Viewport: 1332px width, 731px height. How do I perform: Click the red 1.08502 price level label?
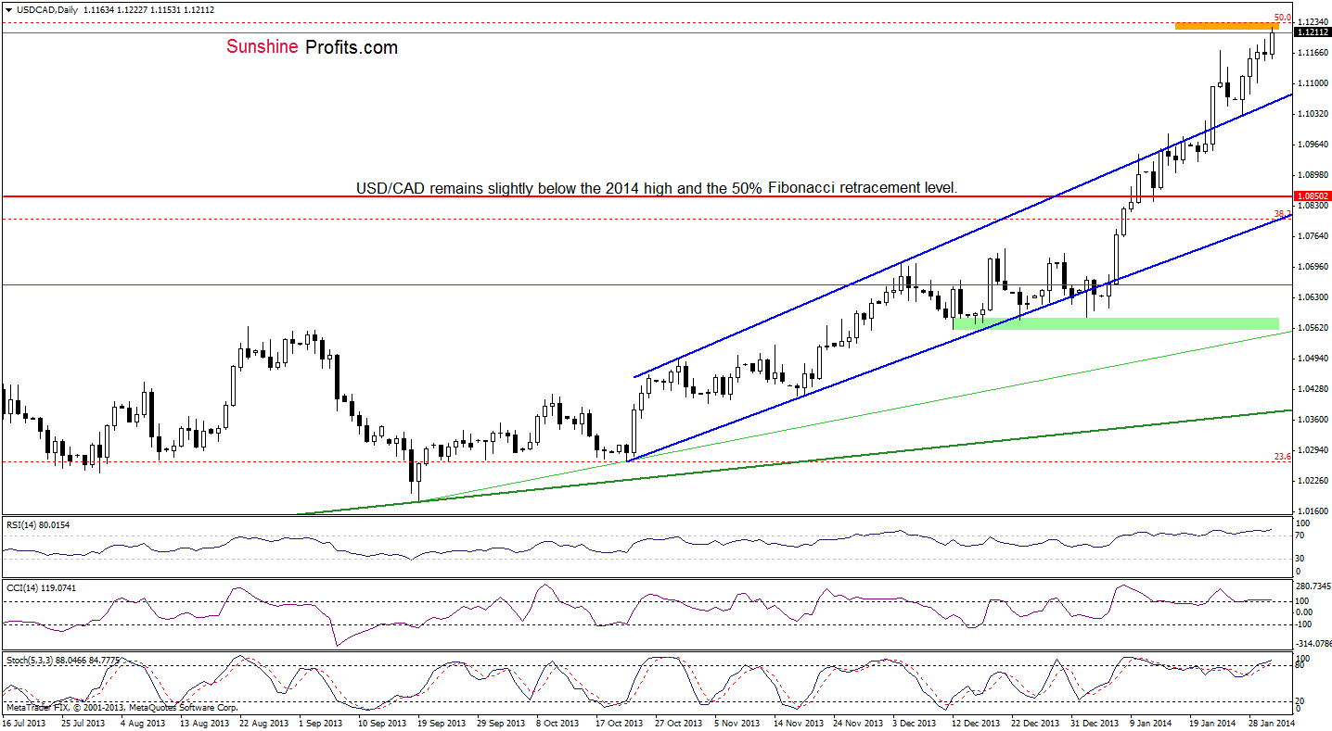(1313, 196)
